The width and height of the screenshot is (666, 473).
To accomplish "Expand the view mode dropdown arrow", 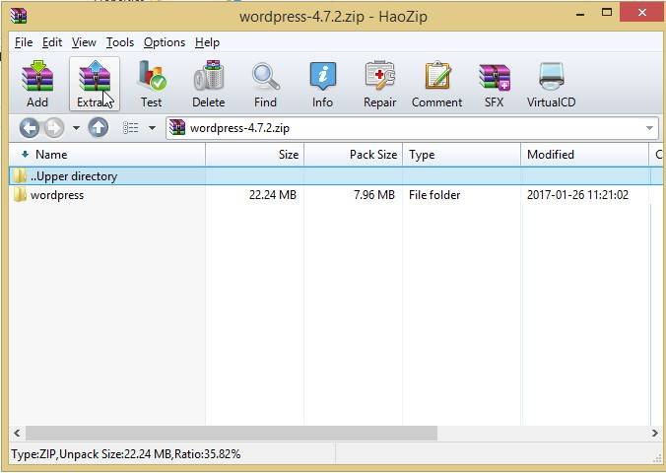I will (x=152, y=128).
